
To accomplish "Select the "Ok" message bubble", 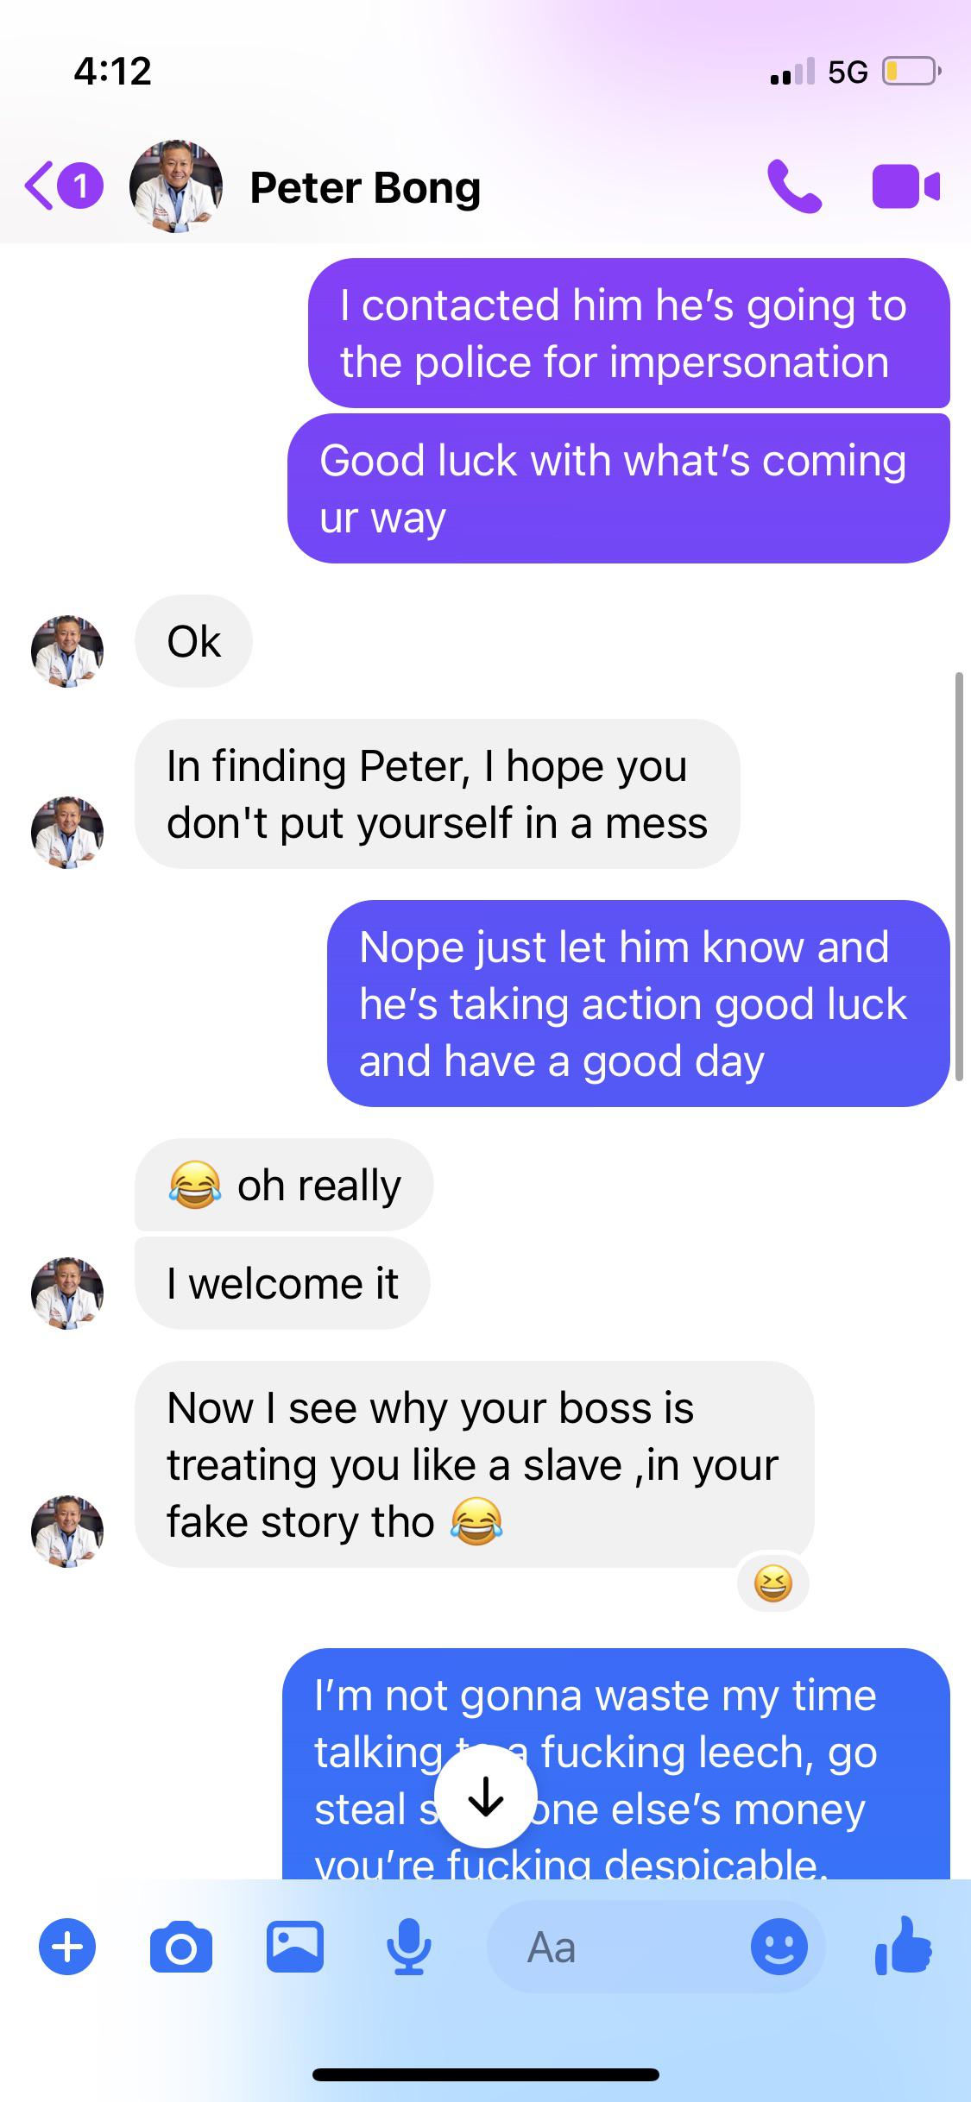I will [193, 641].
